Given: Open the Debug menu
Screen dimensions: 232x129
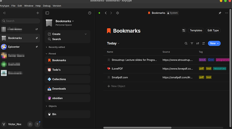Looking at the screenshot, I should coord(47,6).
